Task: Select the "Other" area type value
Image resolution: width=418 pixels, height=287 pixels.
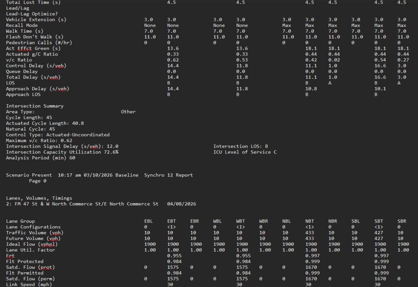Action: pos(128,112)
